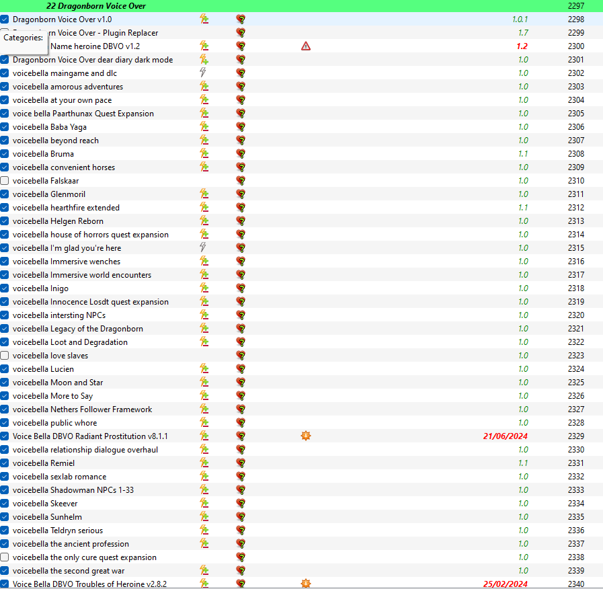Click the conflict icon for voicebella Inigo
The height and width of the screenshot is (589, 603).
point(204,288)
